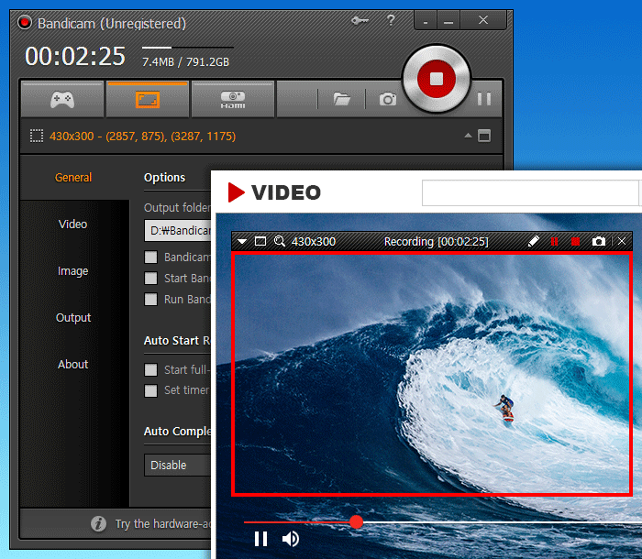The width and height of the screenshot is (642, 559).
Task: Click the 430x300 region coordinates text
Action: [x=142, y=136]
